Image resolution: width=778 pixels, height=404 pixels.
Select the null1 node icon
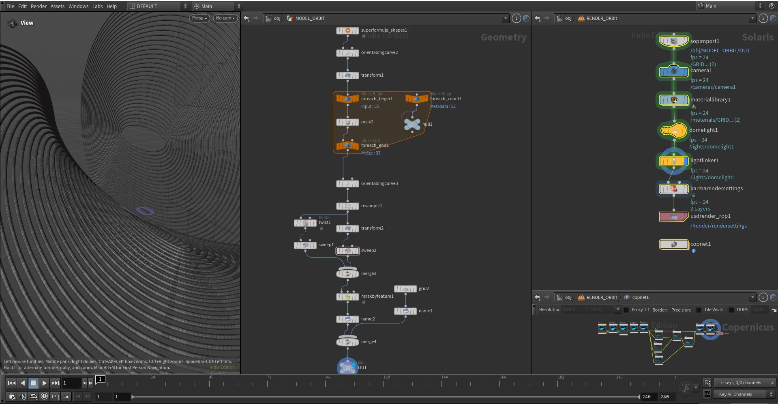412,124
